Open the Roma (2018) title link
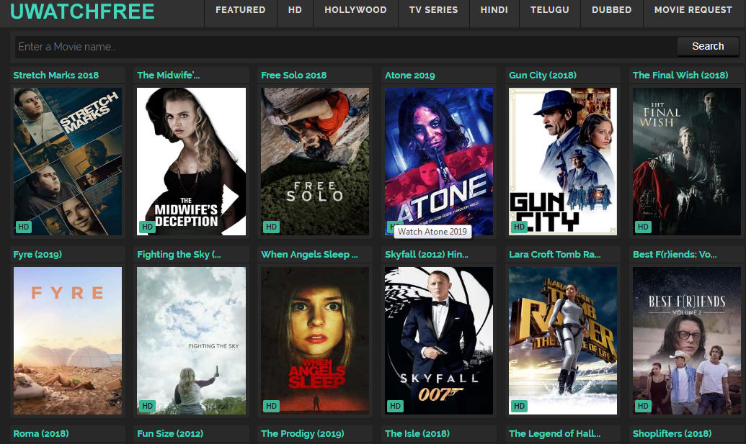The width and height of the screenshot is (746, 444). (x=41, y=433)
